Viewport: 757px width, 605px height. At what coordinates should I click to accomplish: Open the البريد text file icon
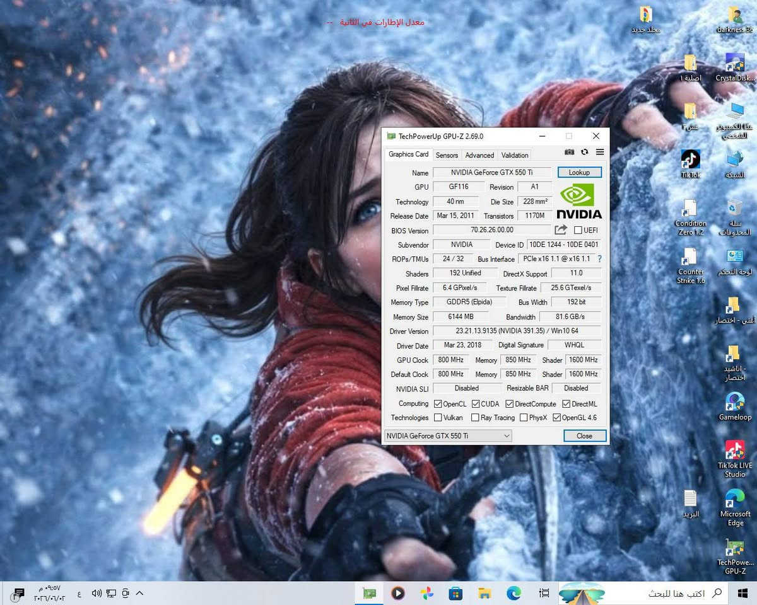click(x=690, y=504)
